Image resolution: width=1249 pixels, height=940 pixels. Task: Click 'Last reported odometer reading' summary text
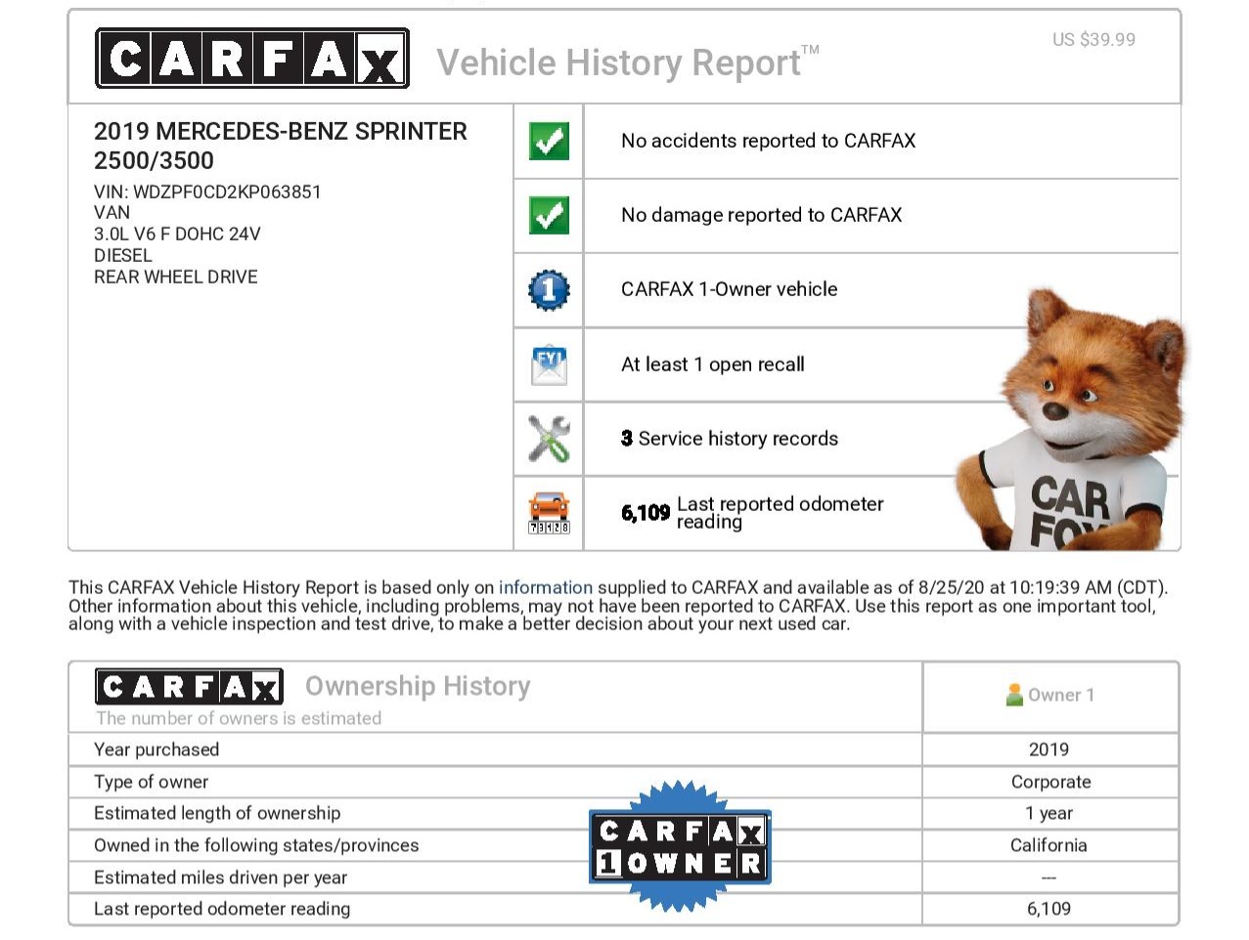(x=781, y=513)
